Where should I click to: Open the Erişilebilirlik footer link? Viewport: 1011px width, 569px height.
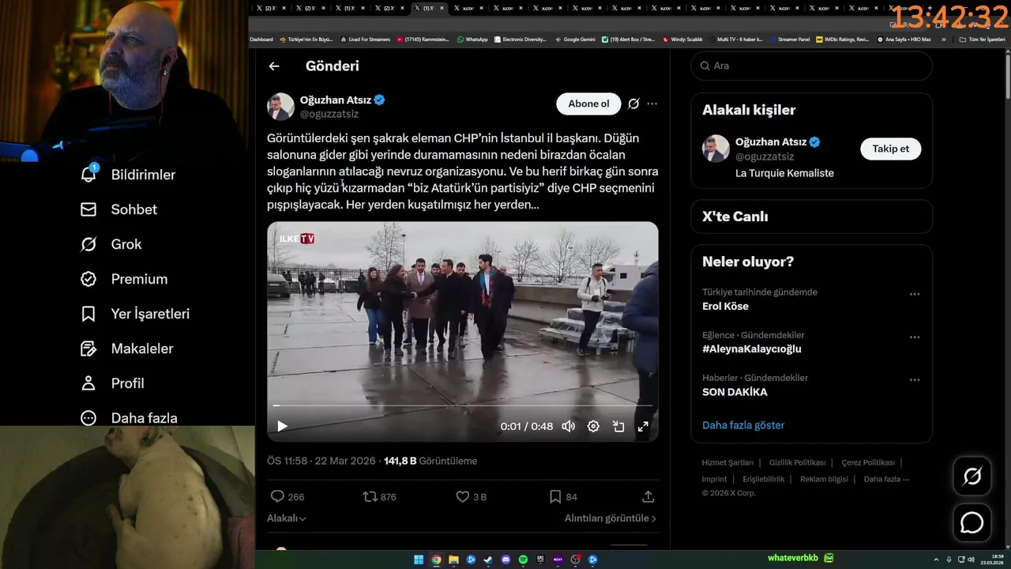pyautogui.click(x=764, y=479)
